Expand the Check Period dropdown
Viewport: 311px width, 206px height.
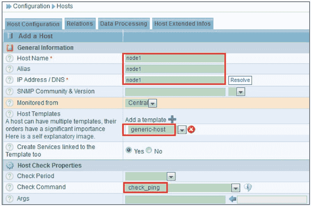(x=170, y=176)
